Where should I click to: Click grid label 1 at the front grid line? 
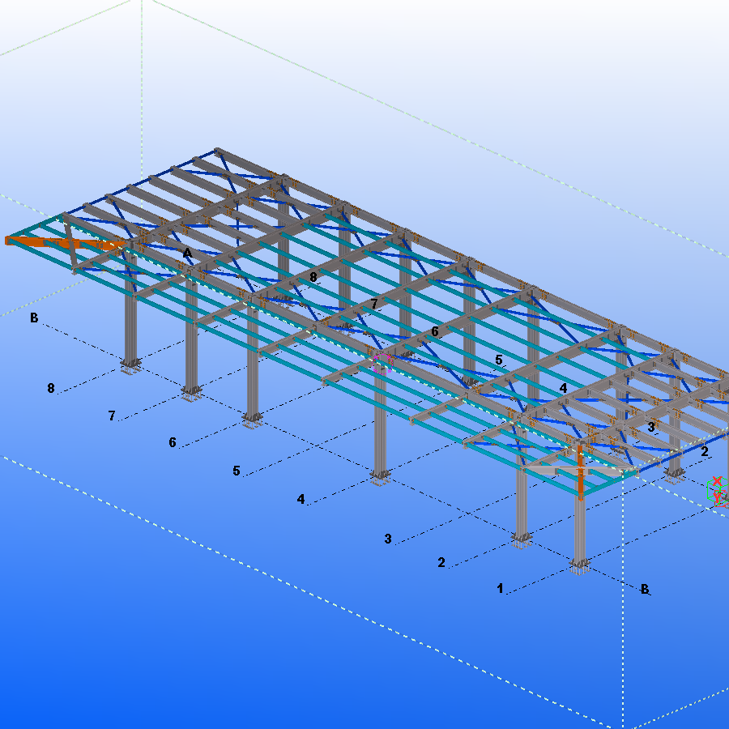click(x=501, y=589)
